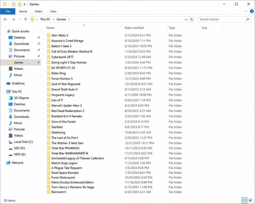Click Games in address breadcrumb
The width and height of the screenshot is (255, 204).
click(x=61, y=19)
